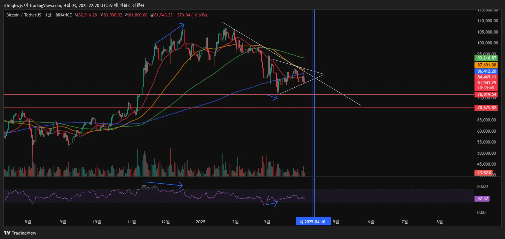Click the 100,000.00 level on price axis
Screen dimensions: 505x239
point(488,43)
